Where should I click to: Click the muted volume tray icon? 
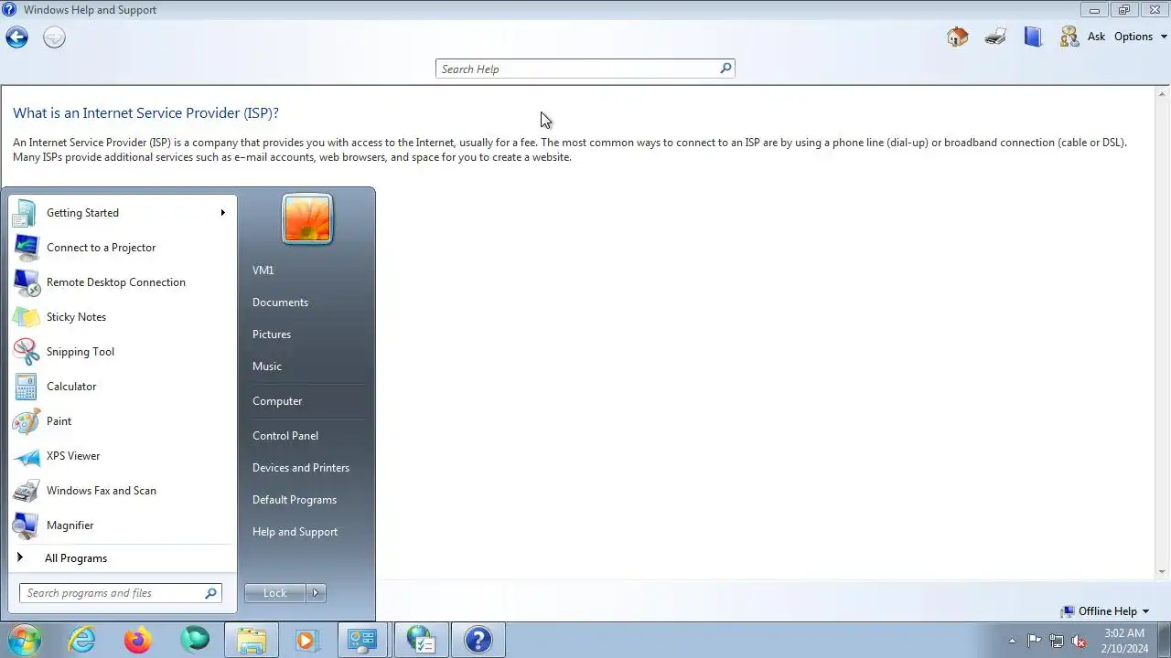click(1080, 641)
